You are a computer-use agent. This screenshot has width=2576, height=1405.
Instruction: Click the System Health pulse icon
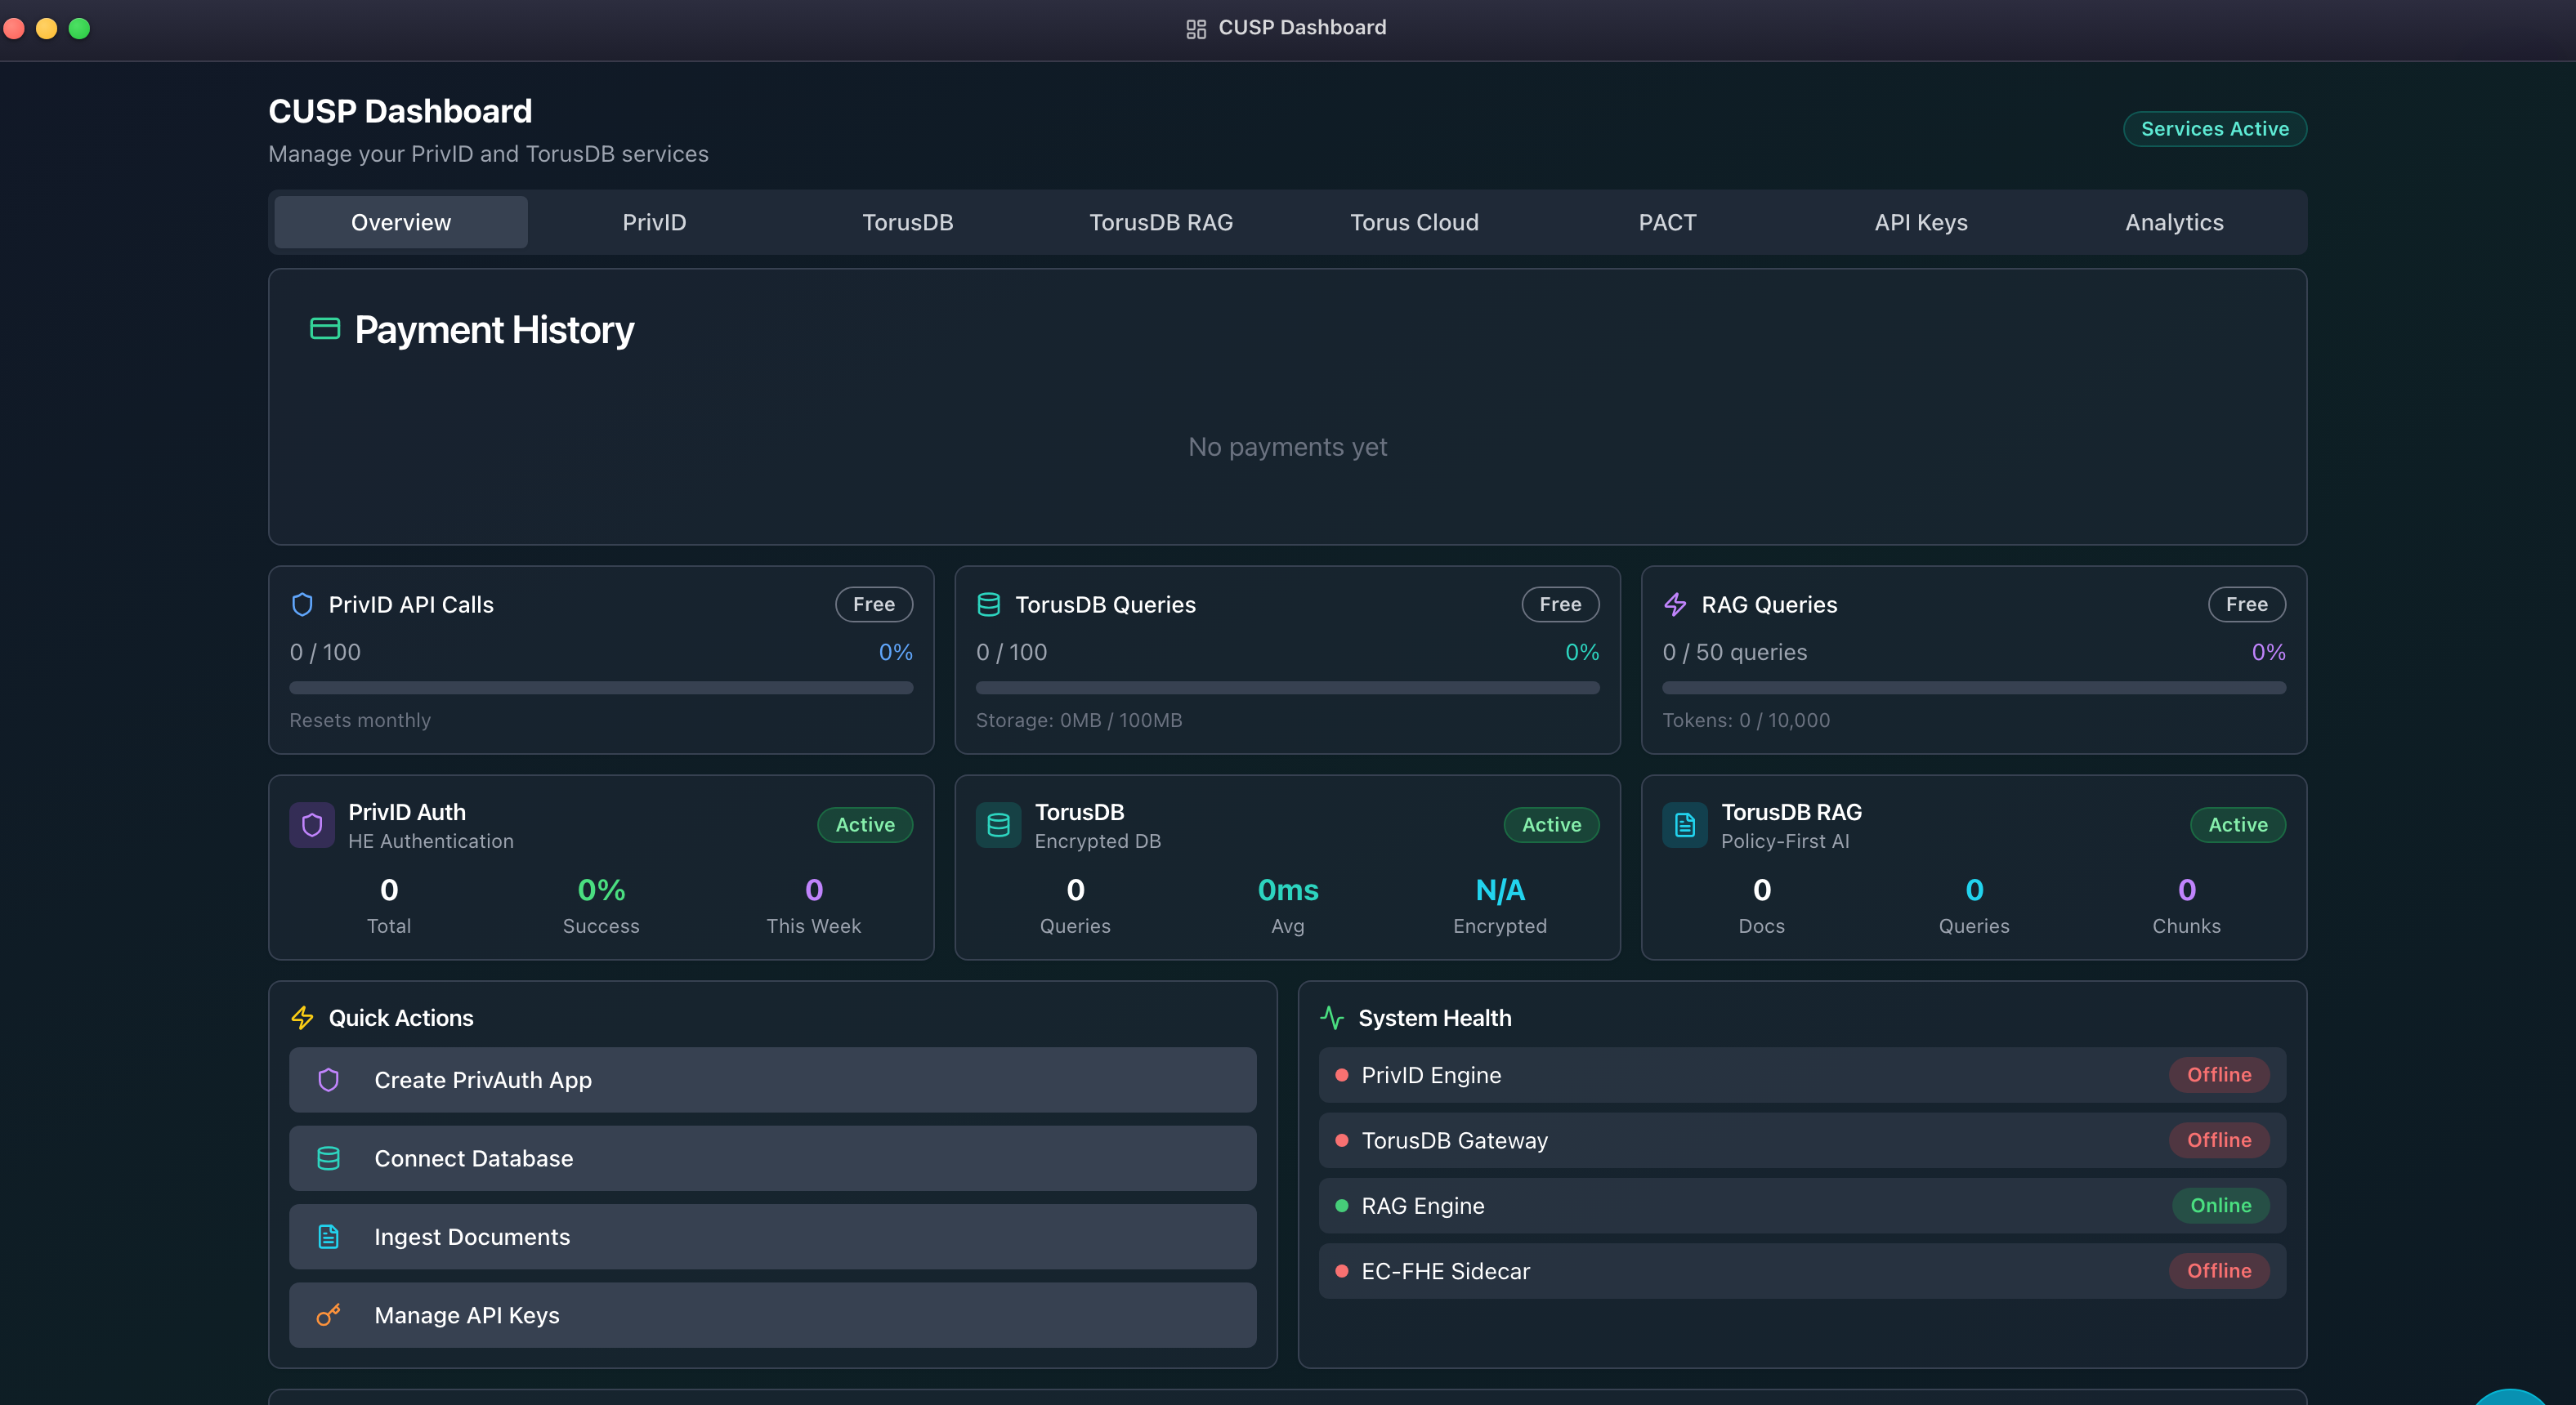coord(1332,1017)
